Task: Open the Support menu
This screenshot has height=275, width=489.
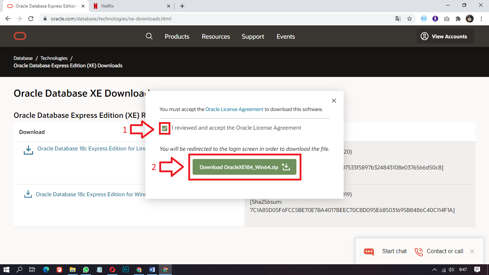Action: coord(253,36)
